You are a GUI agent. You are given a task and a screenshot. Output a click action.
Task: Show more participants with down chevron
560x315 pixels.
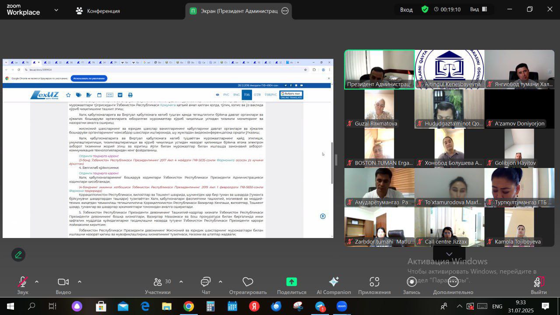[x=449, y=254]
